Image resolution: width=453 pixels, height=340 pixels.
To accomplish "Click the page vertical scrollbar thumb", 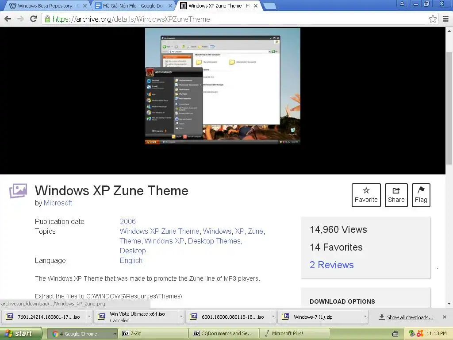I will point(449,108).
